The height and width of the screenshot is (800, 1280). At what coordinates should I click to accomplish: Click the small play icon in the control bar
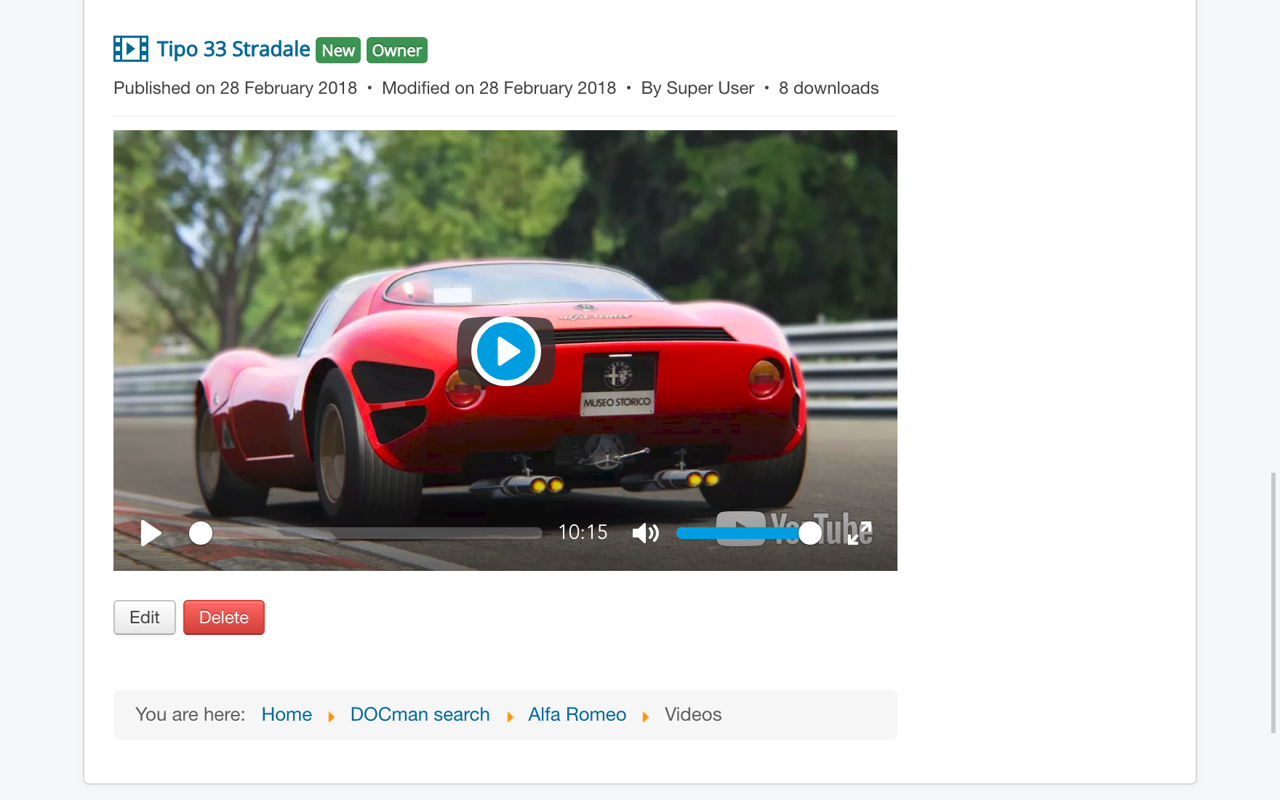click(151, 533)
